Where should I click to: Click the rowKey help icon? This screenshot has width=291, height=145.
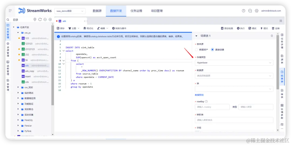point(206,102)
